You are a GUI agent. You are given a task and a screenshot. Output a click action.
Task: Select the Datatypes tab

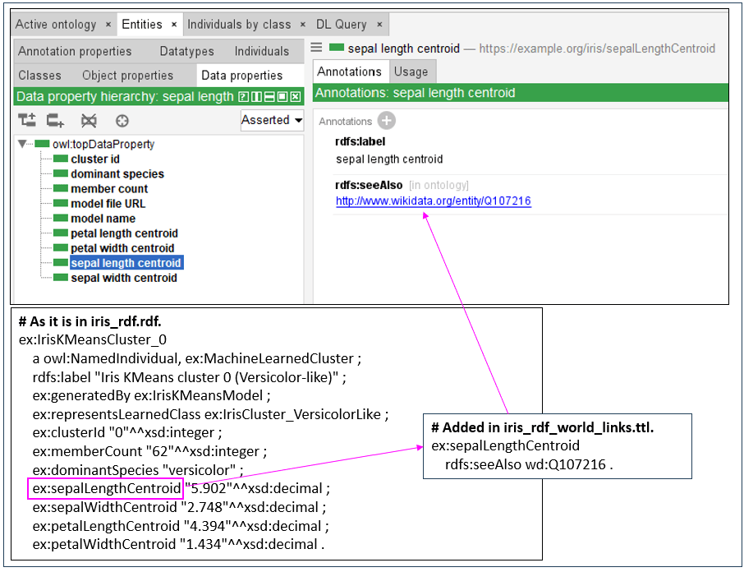tap(187, 51)
